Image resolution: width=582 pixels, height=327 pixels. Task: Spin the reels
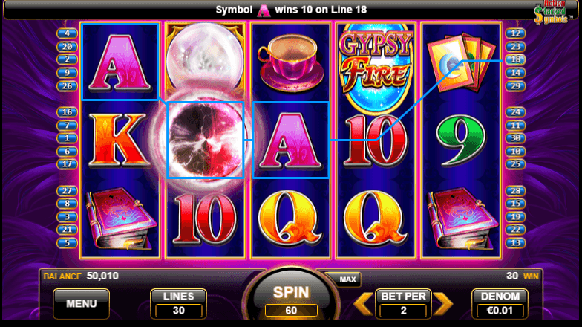click(291, 299)
